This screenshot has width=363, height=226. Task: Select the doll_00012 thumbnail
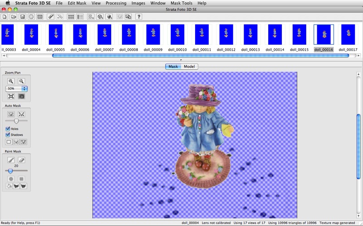(x=226, y=35)
